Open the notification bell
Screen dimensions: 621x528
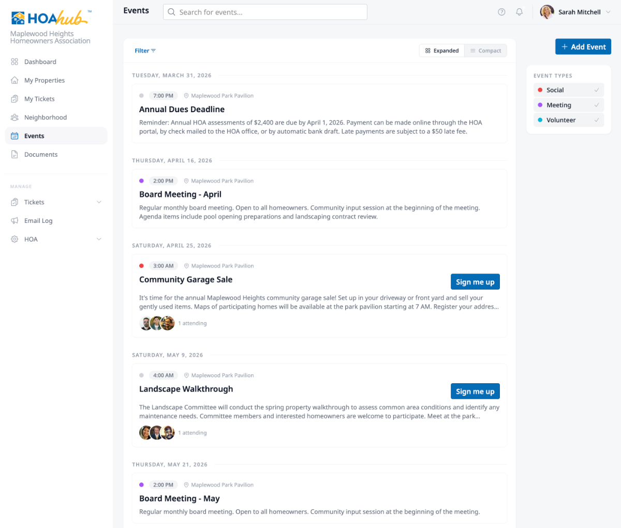tap(519, 11)
